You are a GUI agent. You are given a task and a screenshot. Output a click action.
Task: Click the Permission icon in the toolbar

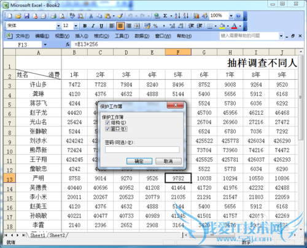pos(35,16)
